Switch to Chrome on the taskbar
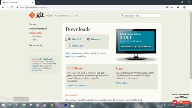 click(x=52, y=105)
